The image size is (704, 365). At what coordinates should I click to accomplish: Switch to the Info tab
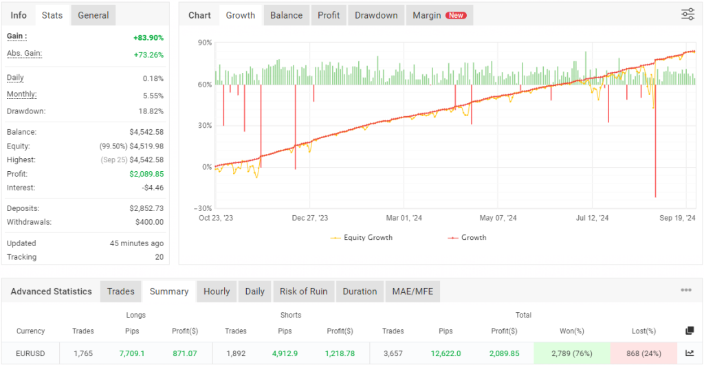[x=19, y=15]
